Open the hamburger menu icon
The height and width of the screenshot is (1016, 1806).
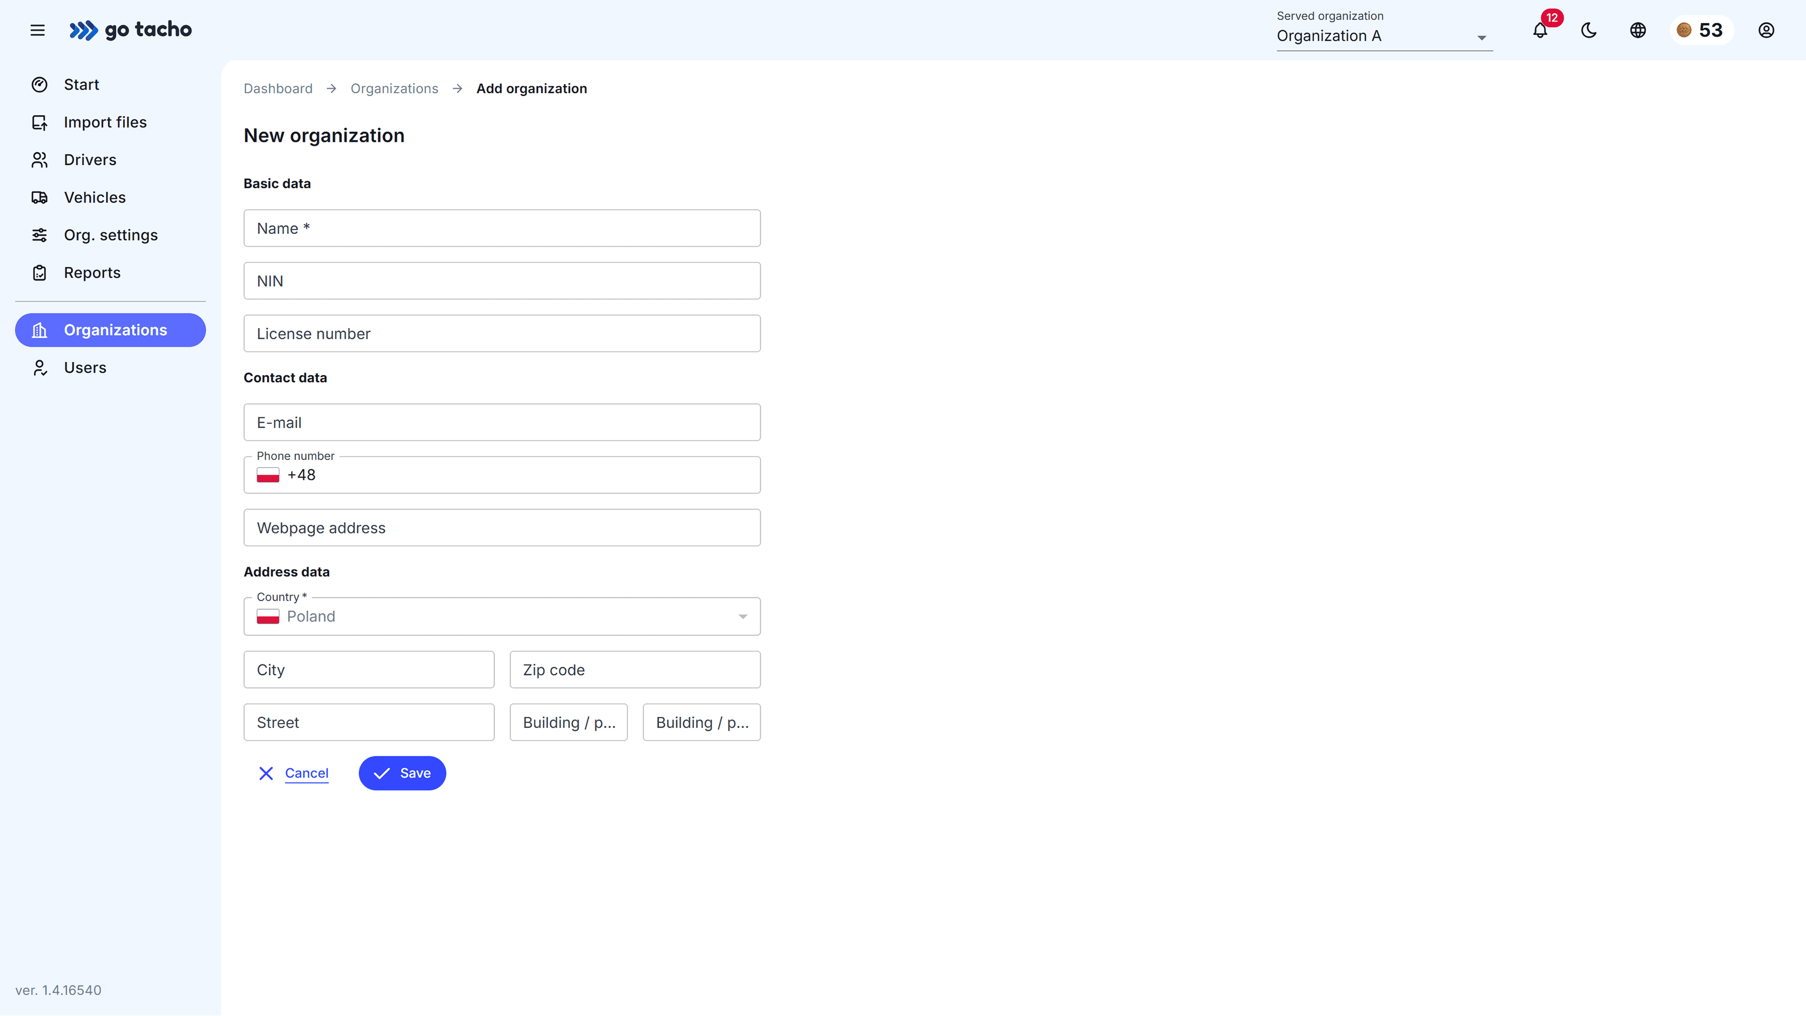(38, 30)
